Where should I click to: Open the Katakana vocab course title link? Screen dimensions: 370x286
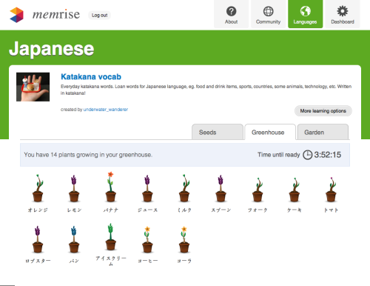[x=91, y=77]
